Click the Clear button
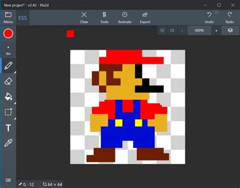Viewport: 240px width, 188px height. (x=84, y=18)
